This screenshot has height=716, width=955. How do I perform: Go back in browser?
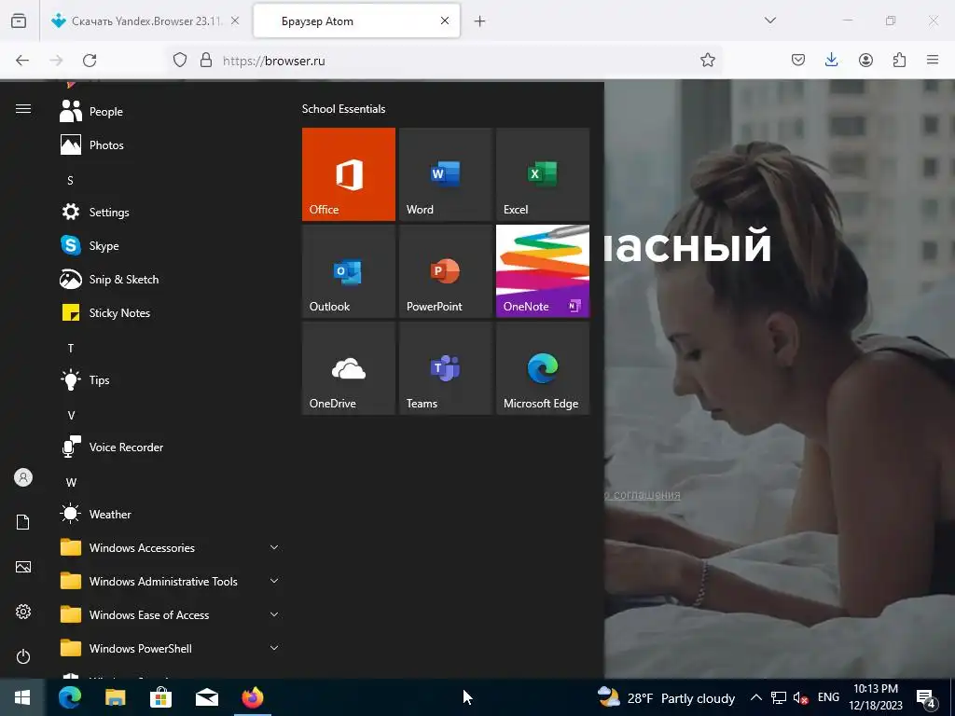(22, 61)
